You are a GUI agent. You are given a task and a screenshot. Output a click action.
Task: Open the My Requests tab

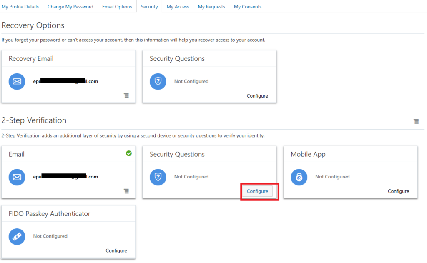click(x=211, y=7)
